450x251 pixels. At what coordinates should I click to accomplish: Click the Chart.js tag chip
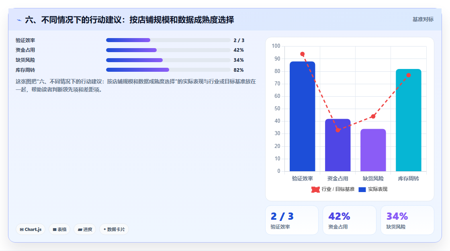(x=31, y=229)
